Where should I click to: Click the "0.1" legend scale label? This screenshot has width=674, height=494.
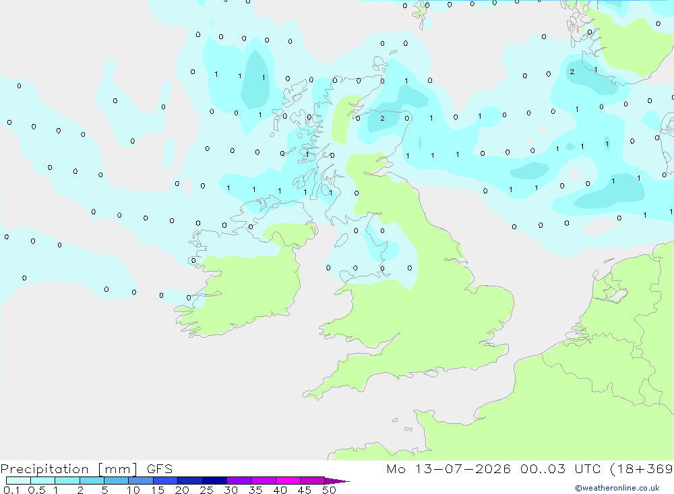coord(11,490)
